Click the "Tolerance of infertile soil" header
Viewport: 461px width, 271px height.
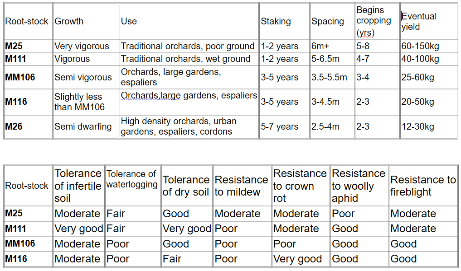click(78, 186)
